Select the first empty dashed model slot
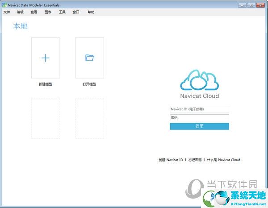Image resolution: width=268 pixels, height=208 pixels. click(x=46, y=118)
